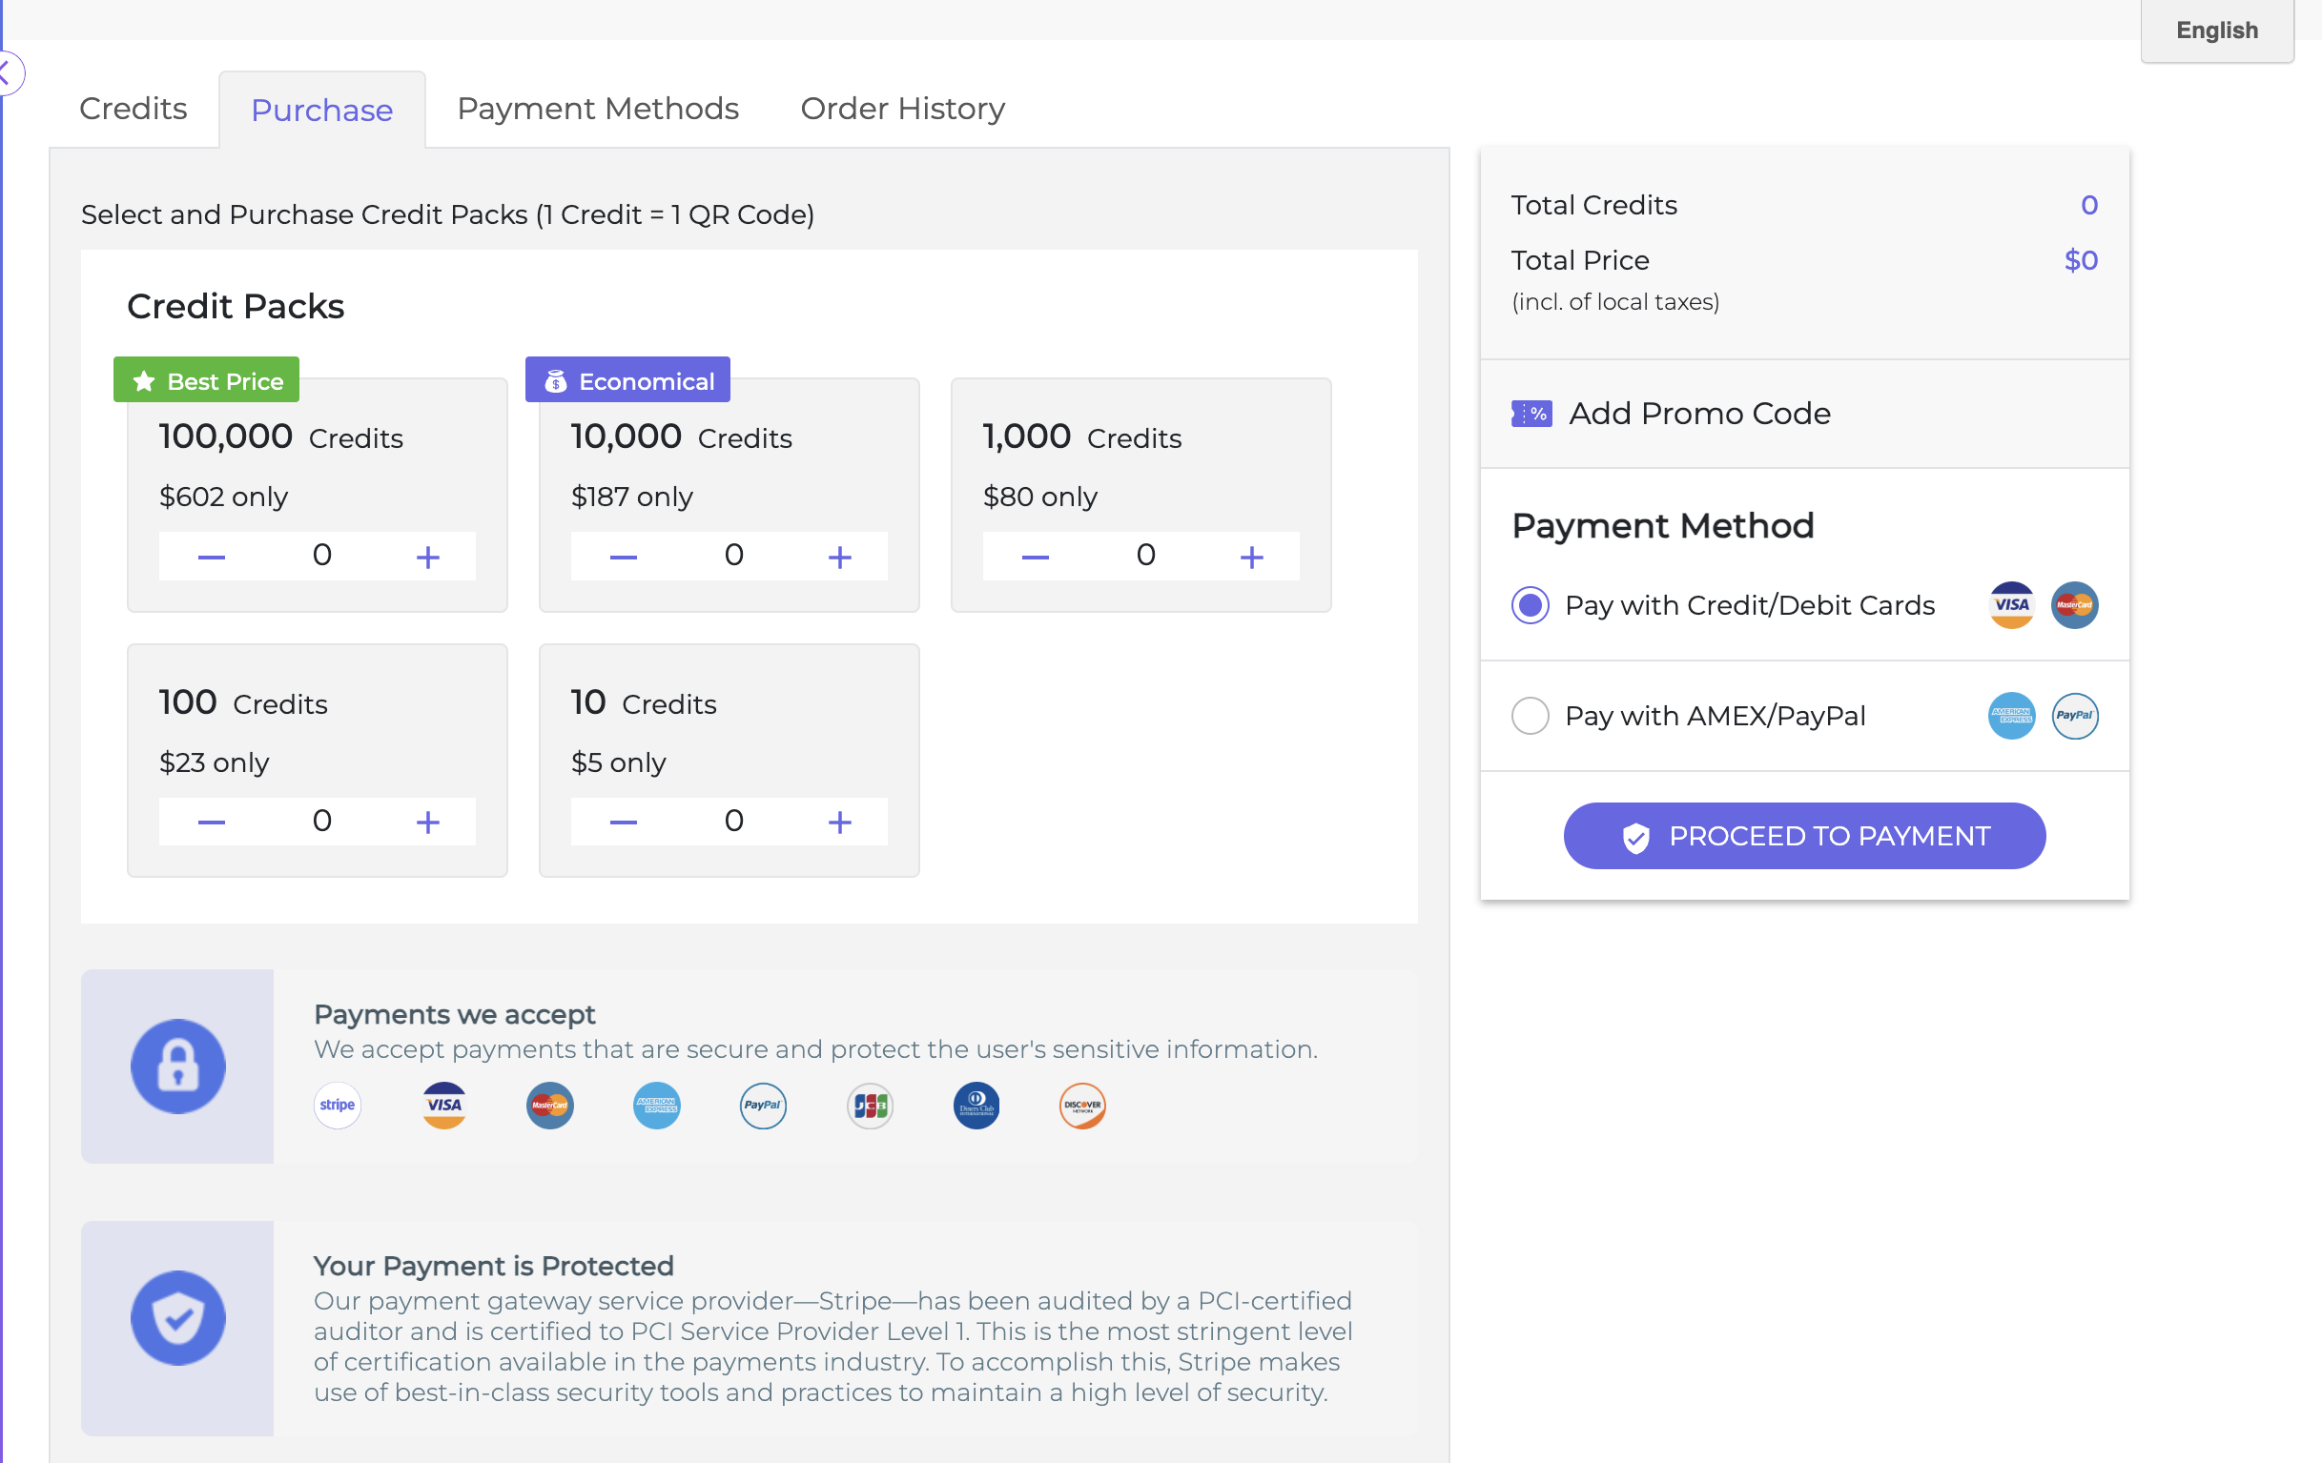Click the blue padlock security icon

click(178, 1066)
